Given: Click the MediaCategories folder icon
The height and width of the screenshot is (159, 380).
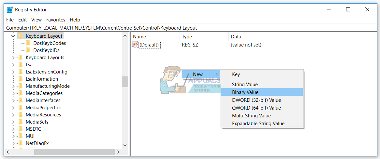Looking at the screenshot, I should [21, 93].
